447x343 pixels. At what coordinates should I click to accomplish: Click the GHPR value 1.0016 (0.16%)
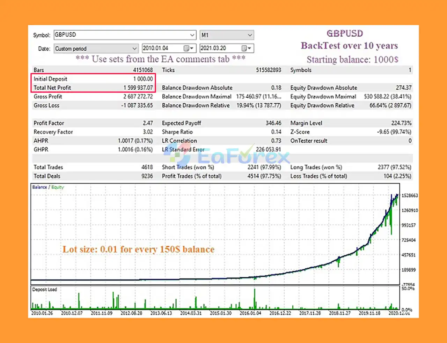135,149
